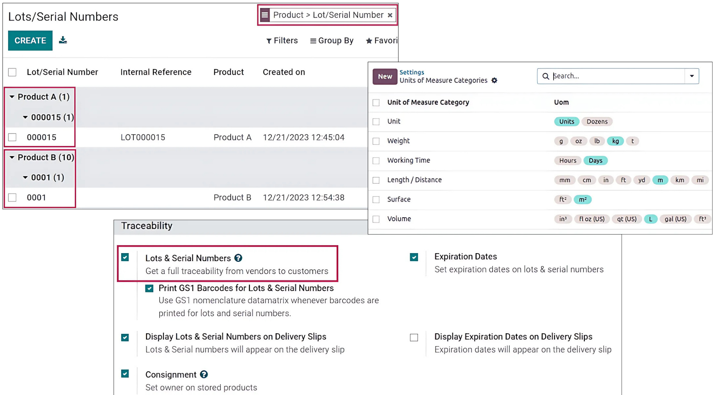719x395 pixels.
Task: Open the search options dropdown arrow
Action: tap(692, 76)
